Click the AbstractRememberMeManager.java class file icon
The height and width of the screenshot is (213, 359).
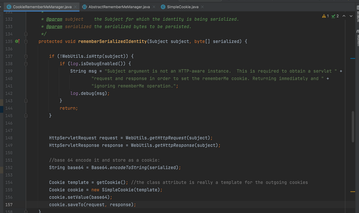[x=85, y=7]
